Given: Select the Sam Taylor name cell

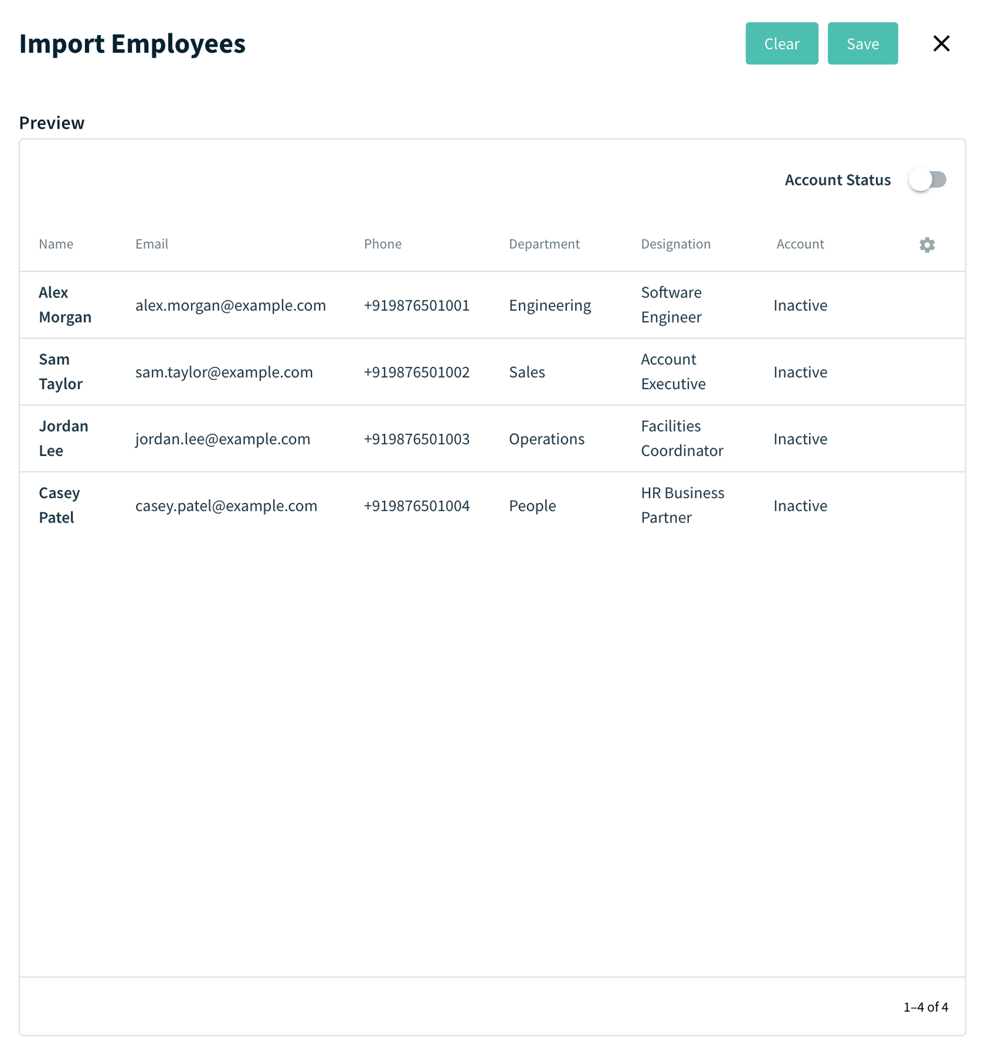Looking at the screenshot, I should pyautogui.click(x=60, y=372).
